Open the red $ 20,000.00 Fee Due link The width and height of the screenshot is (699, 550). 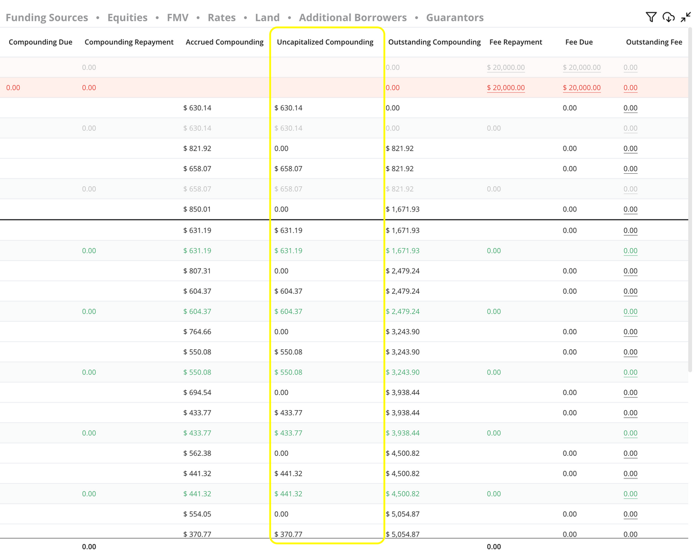(x=581, y=88)
